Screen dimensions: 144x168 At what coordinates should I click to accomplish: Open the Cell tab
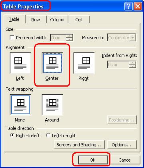pos(79,20)
